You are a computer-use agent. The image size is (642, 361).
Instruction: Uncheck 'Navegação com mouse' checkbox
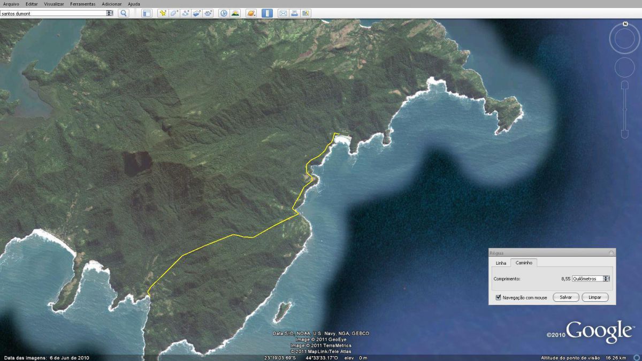point(499,297)
